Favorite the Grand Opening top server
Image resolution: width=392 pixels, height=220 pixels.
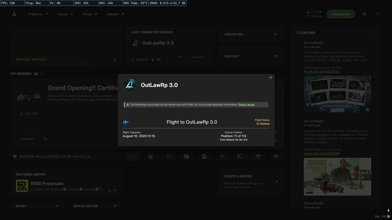pyautogui.click(x=45, y=139)
